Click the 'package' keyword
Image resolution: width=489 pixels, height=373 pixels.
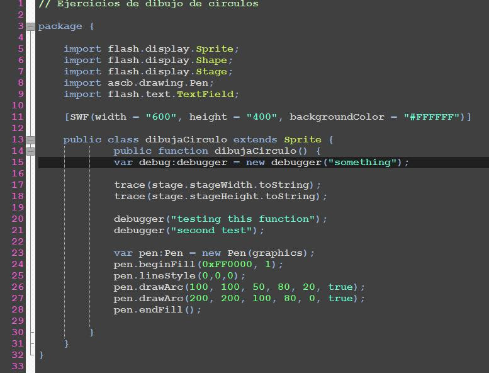(60, 27)
